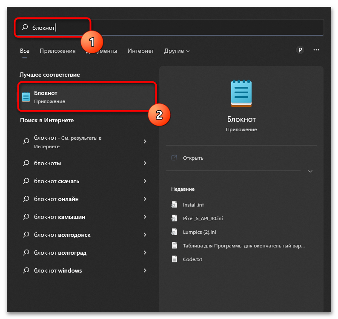Expand arrow beside 'блокнот онлайн'
The image size is (338, 319).
tap(145, 199)
